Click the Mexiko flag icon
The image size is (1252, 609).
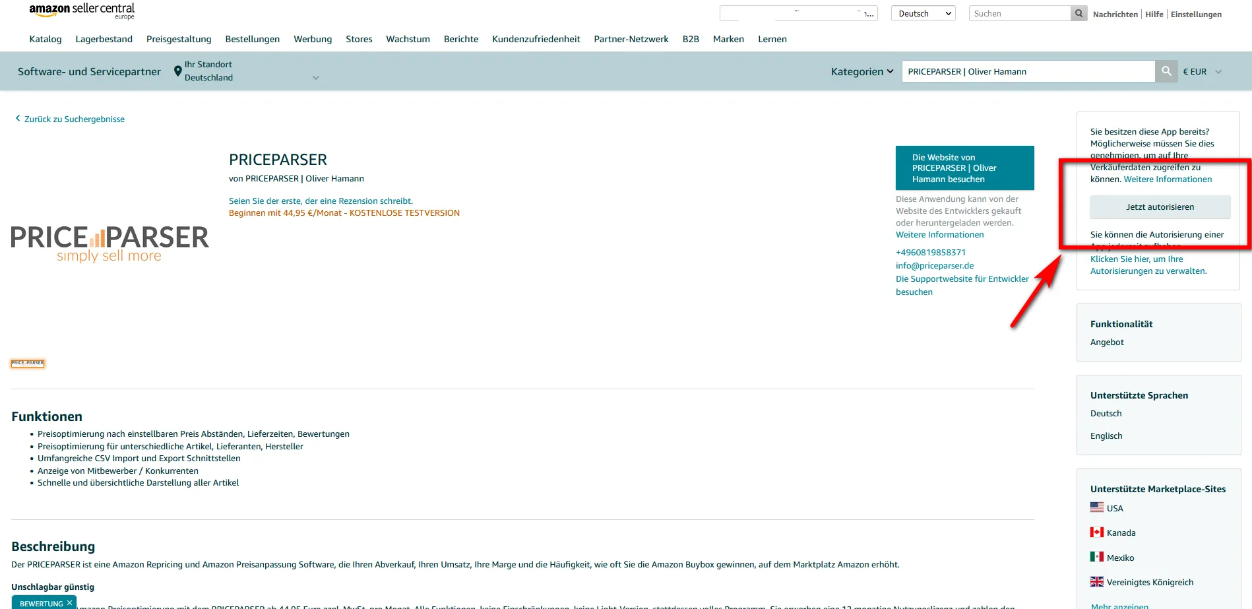click(1097, 557)
